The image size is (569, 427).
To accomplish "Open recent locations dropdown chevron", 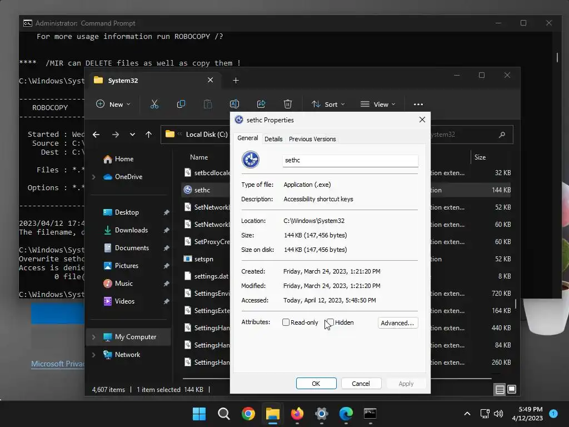I will 132,135.
